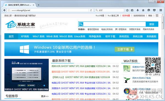Image resolution: width=165 pixels, height=101 pixels.
Task: Click hot word 番茄花园系统
Action: tap(93, 29)
